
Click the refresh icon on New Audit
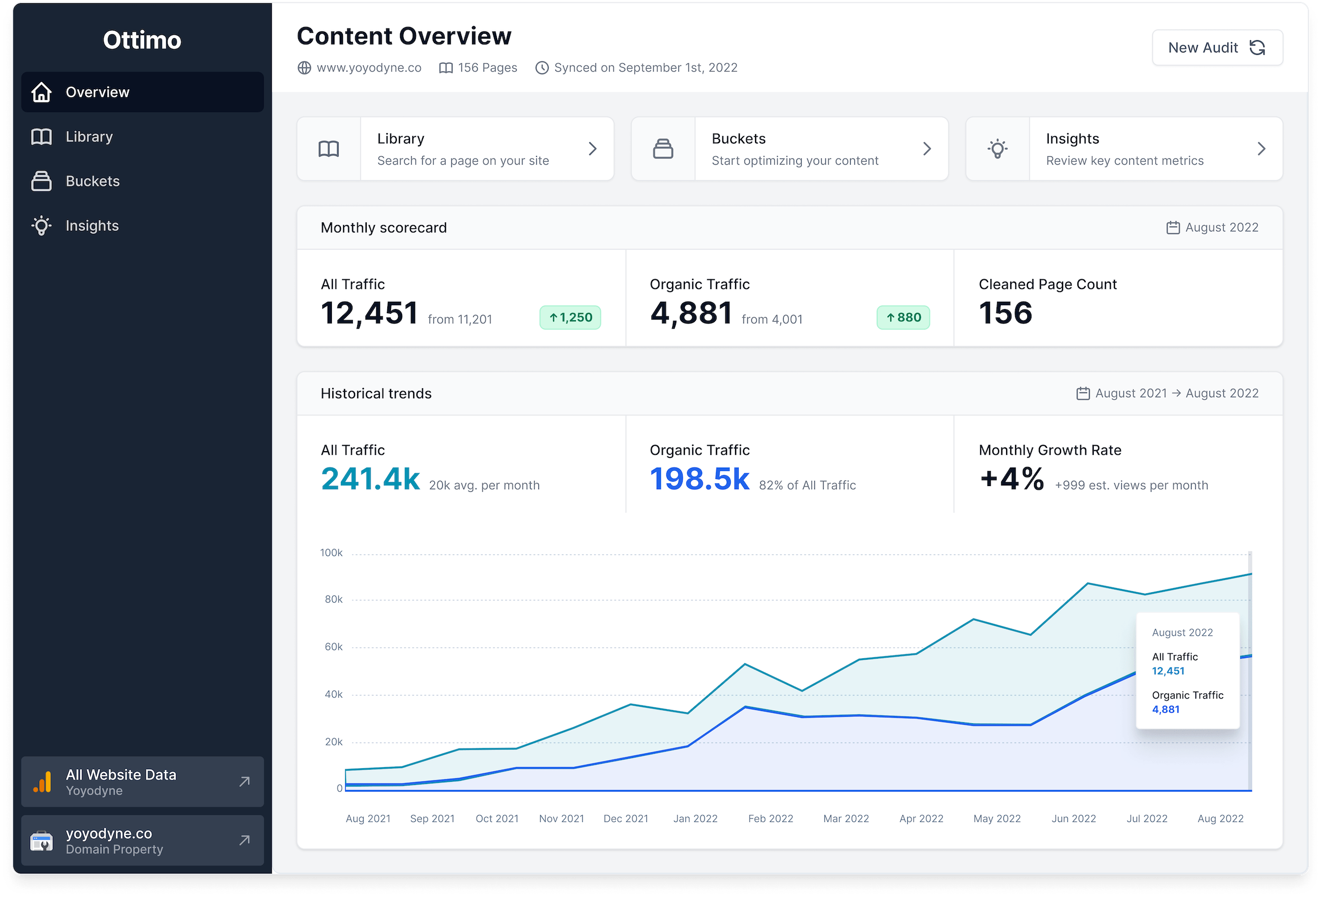click(1257, 48)
